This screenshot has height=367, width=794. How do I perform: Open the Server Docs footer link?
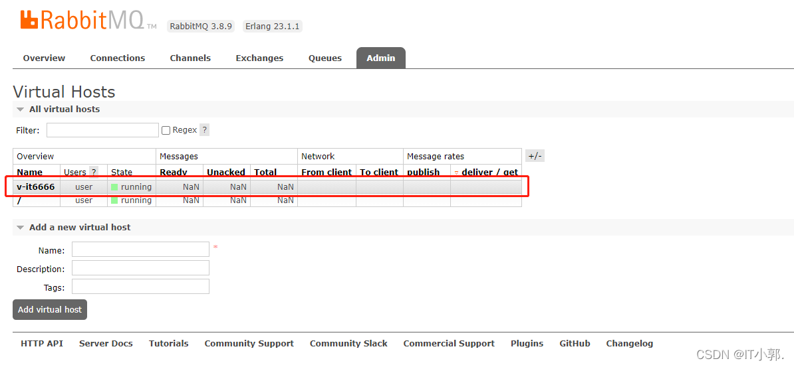(106, 343)
